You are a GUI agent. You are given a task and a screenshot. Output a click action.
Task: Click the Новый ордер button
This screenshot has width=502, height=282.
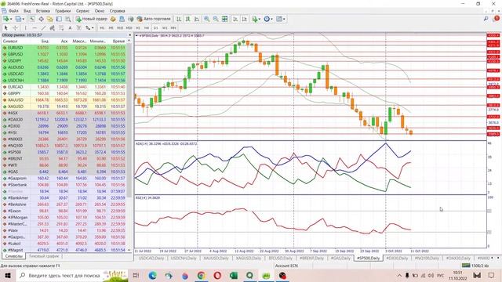pyautogui.click(x=92, y=19)
